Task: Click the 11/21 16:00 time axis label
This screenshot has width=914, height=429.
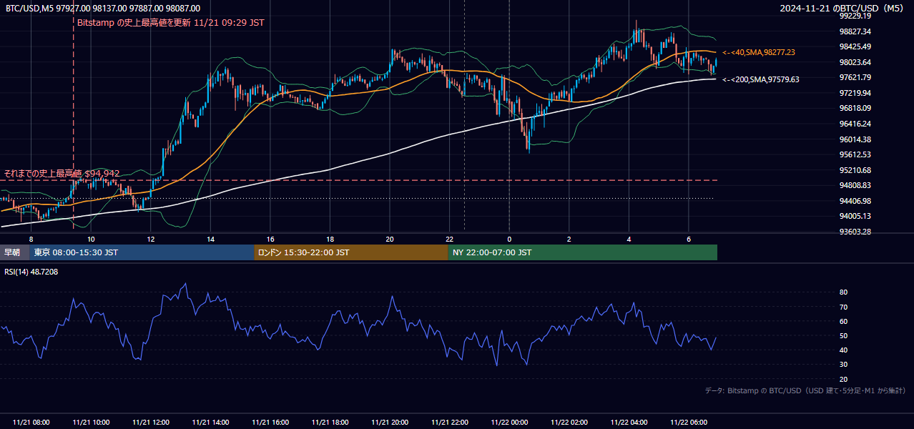Action: point(270,423)
